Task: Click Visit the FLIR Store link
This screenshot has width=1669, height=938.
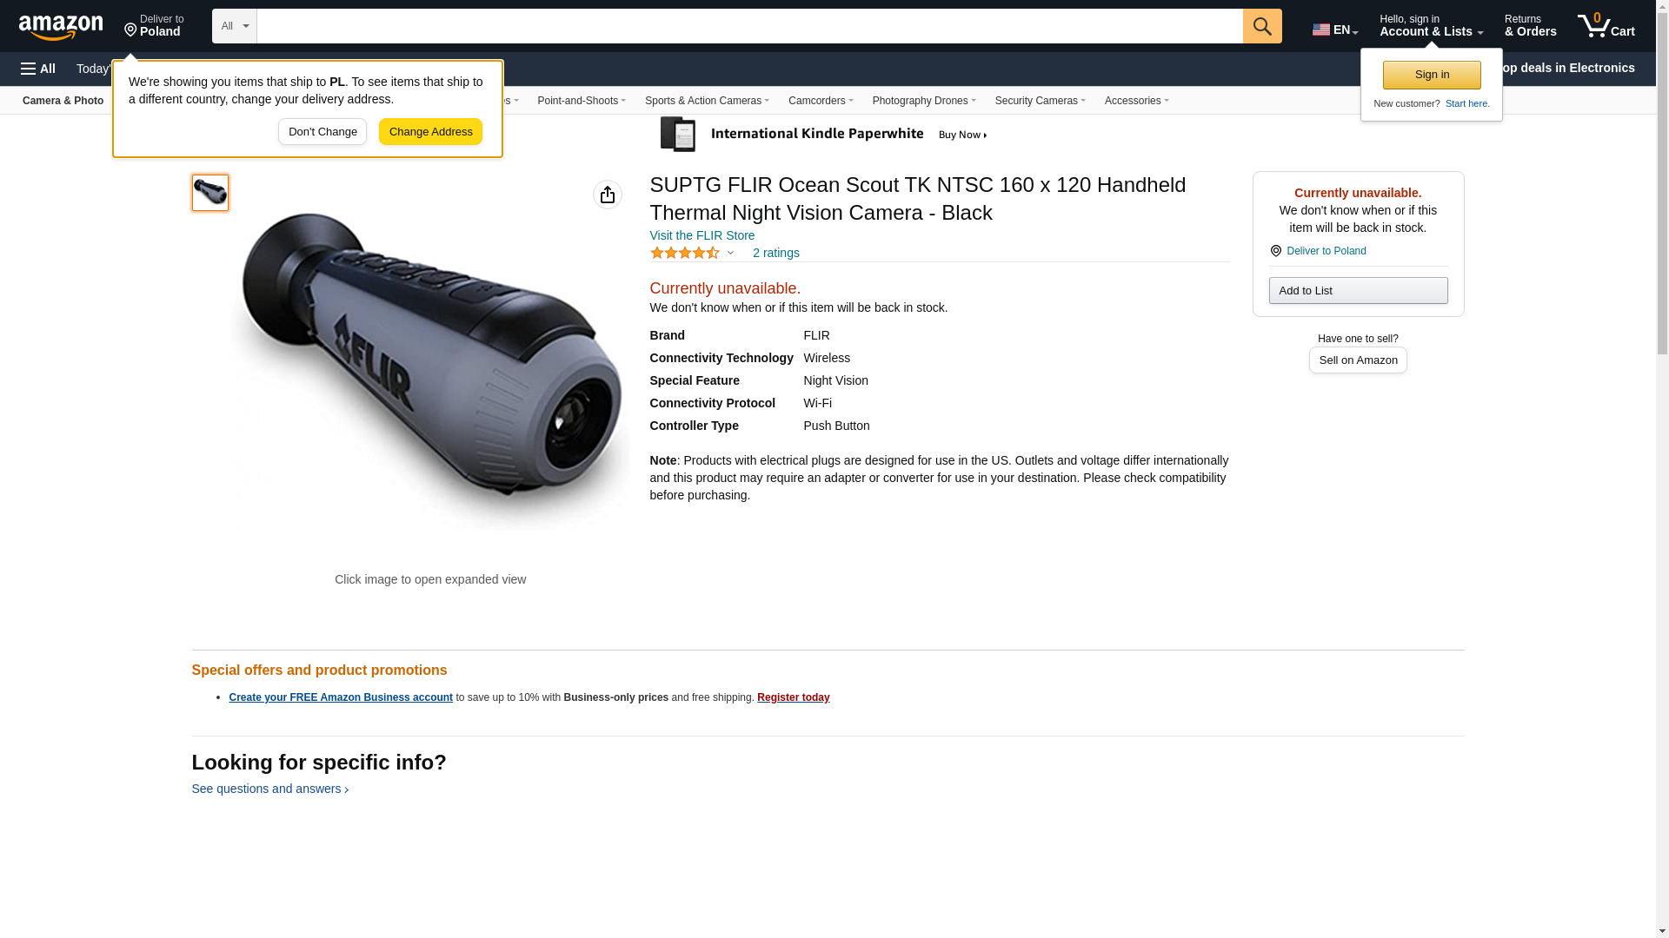Action: [x=702, y=235]
